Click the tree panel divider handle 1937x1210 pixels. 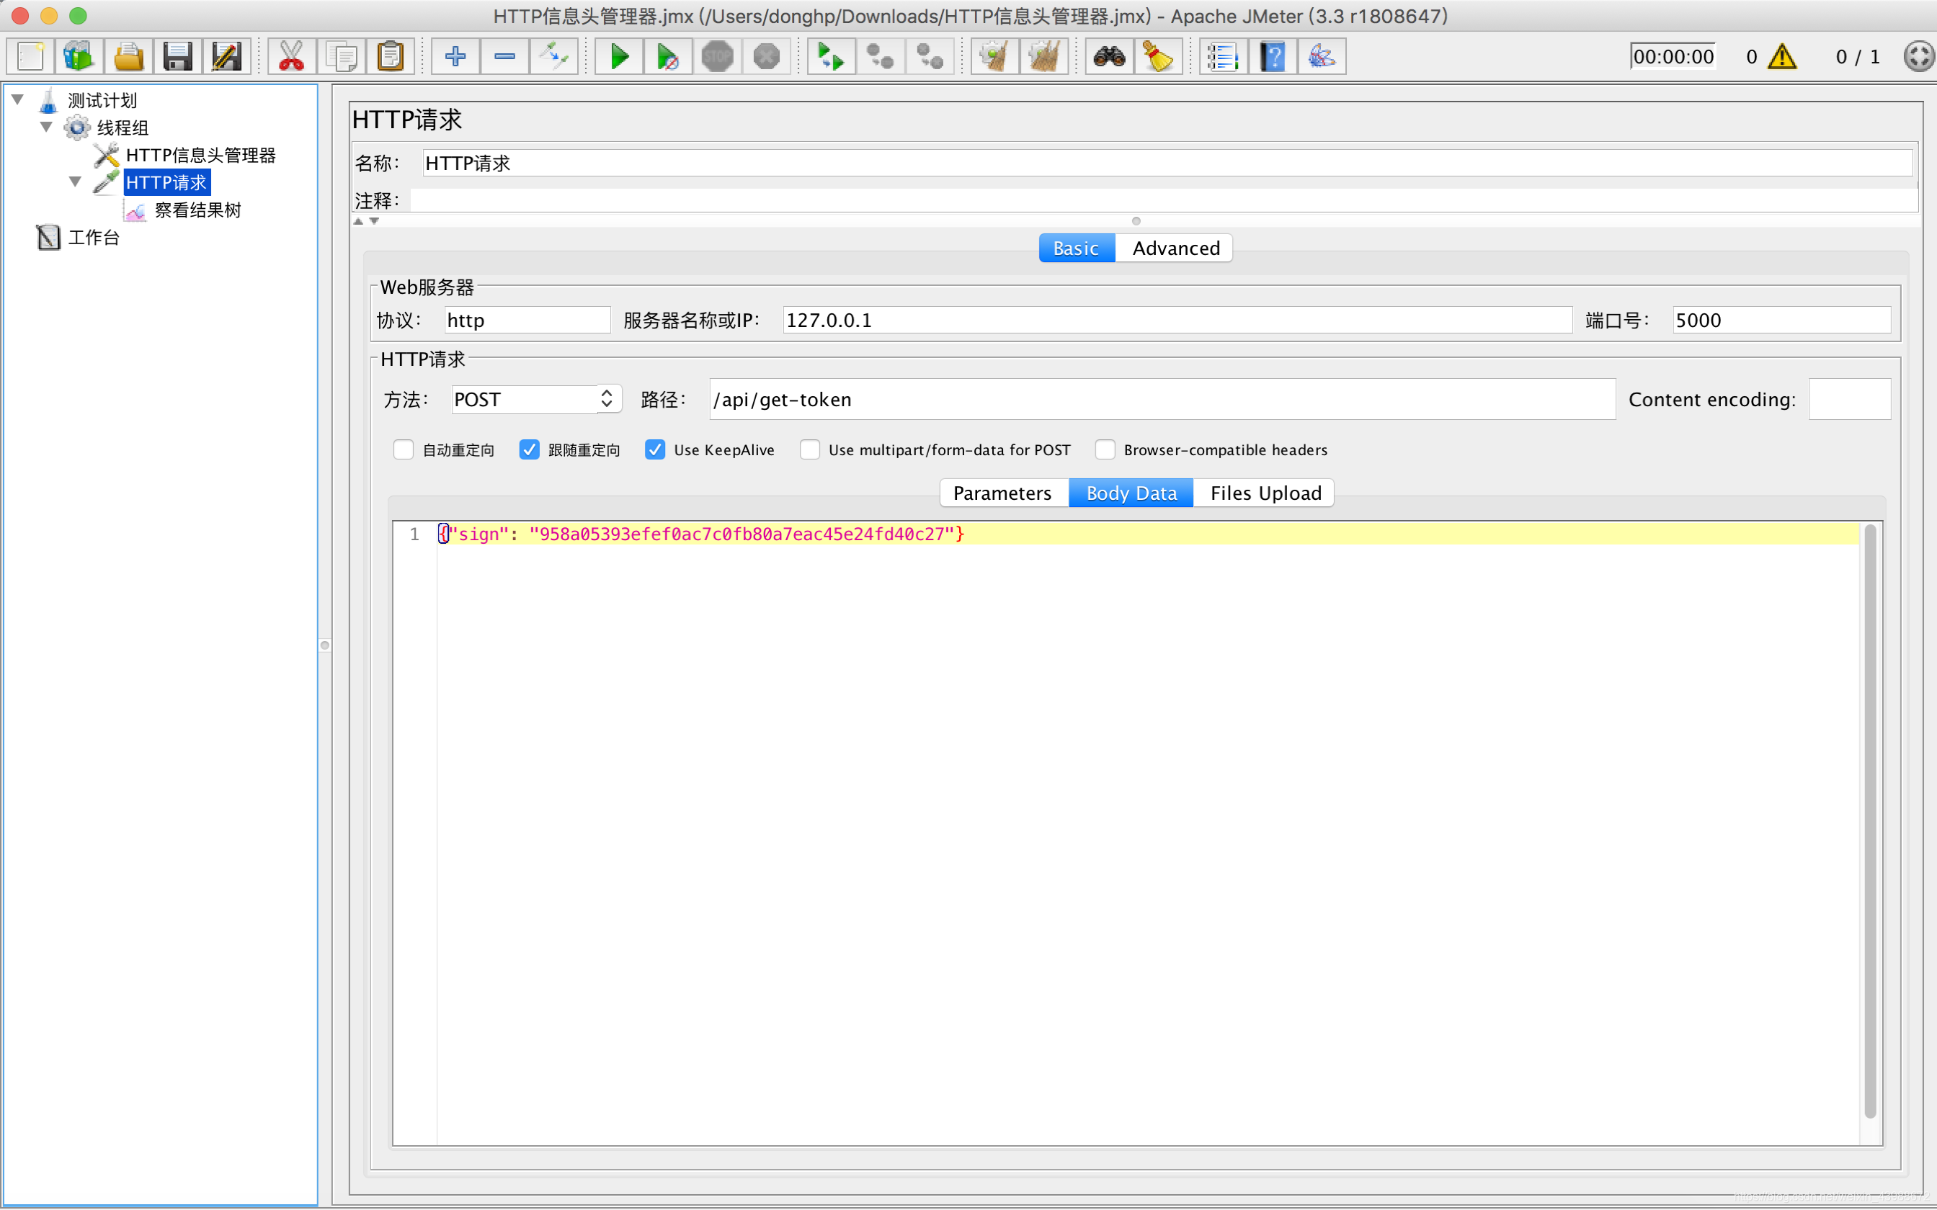[325, 645]
